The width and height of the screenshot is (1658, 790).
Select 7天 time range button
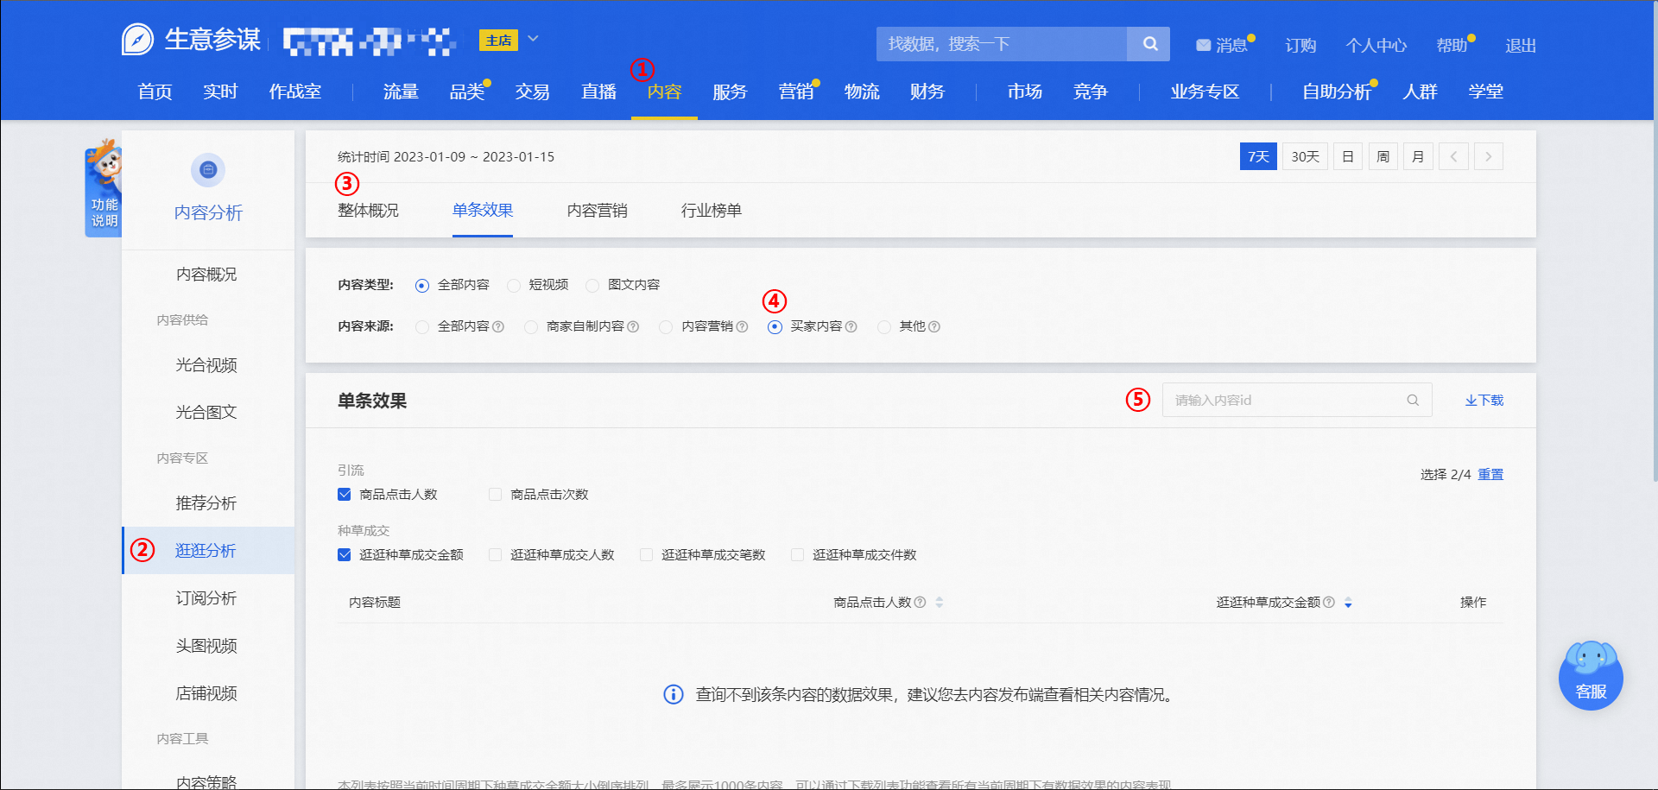[x=1258, y=156]
